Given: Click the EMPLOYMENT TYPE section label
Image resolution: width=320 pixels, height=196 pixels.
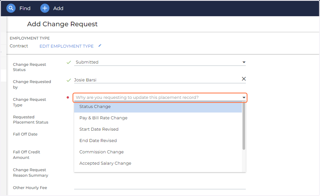Looking at the screenshot, I should click(30, 38).
